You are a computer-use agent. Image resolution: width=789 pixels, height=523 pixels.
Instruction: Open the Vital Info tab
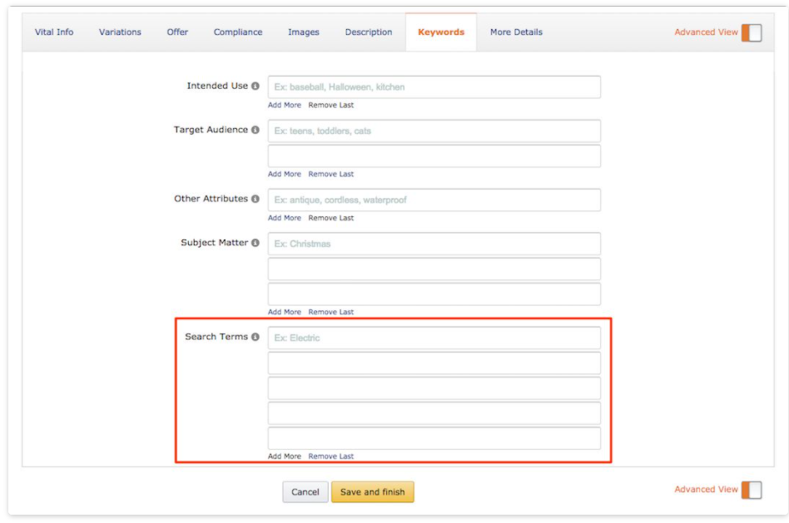coord(54,32)
